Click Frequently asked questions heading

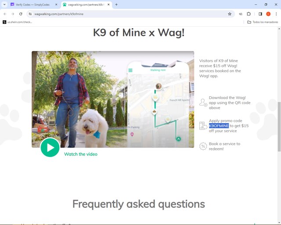click(139, 204)
